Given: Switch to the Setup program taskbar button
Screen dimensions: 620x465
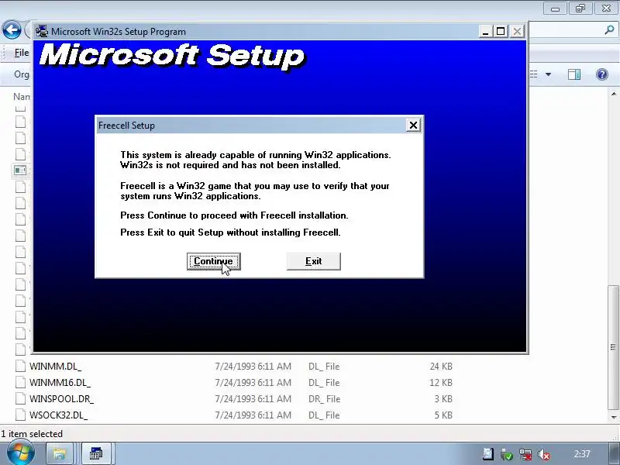Looking at the screenshot, I should click(x=95, y=453).
